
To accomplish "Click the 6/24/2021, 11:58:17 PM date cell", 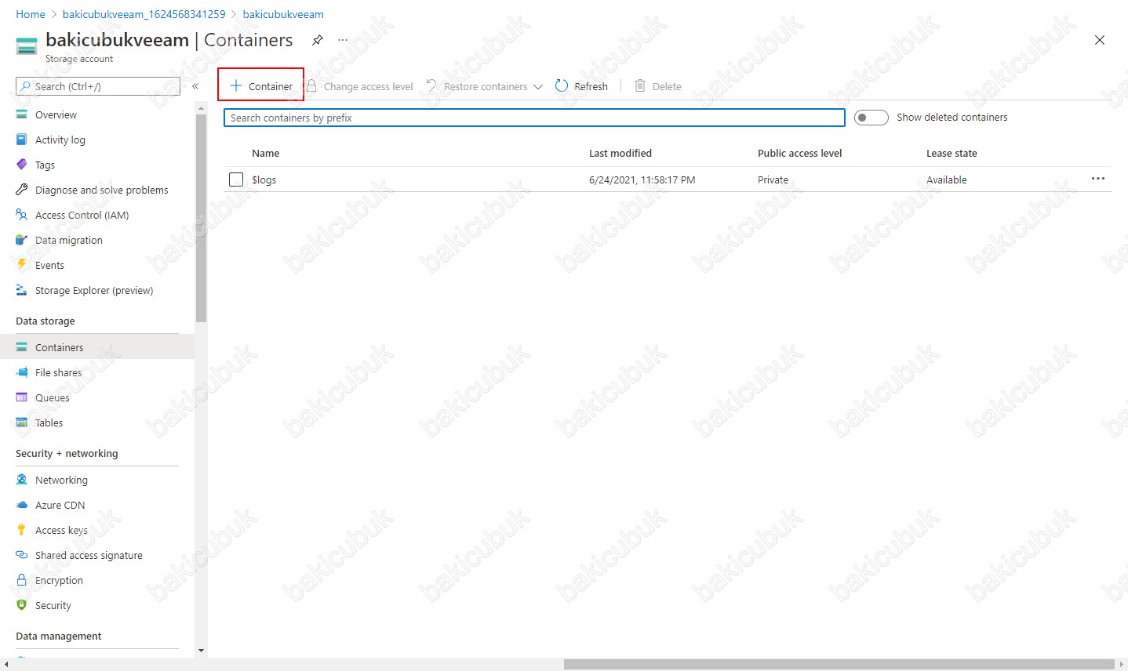I will click(x=642, y=180).
